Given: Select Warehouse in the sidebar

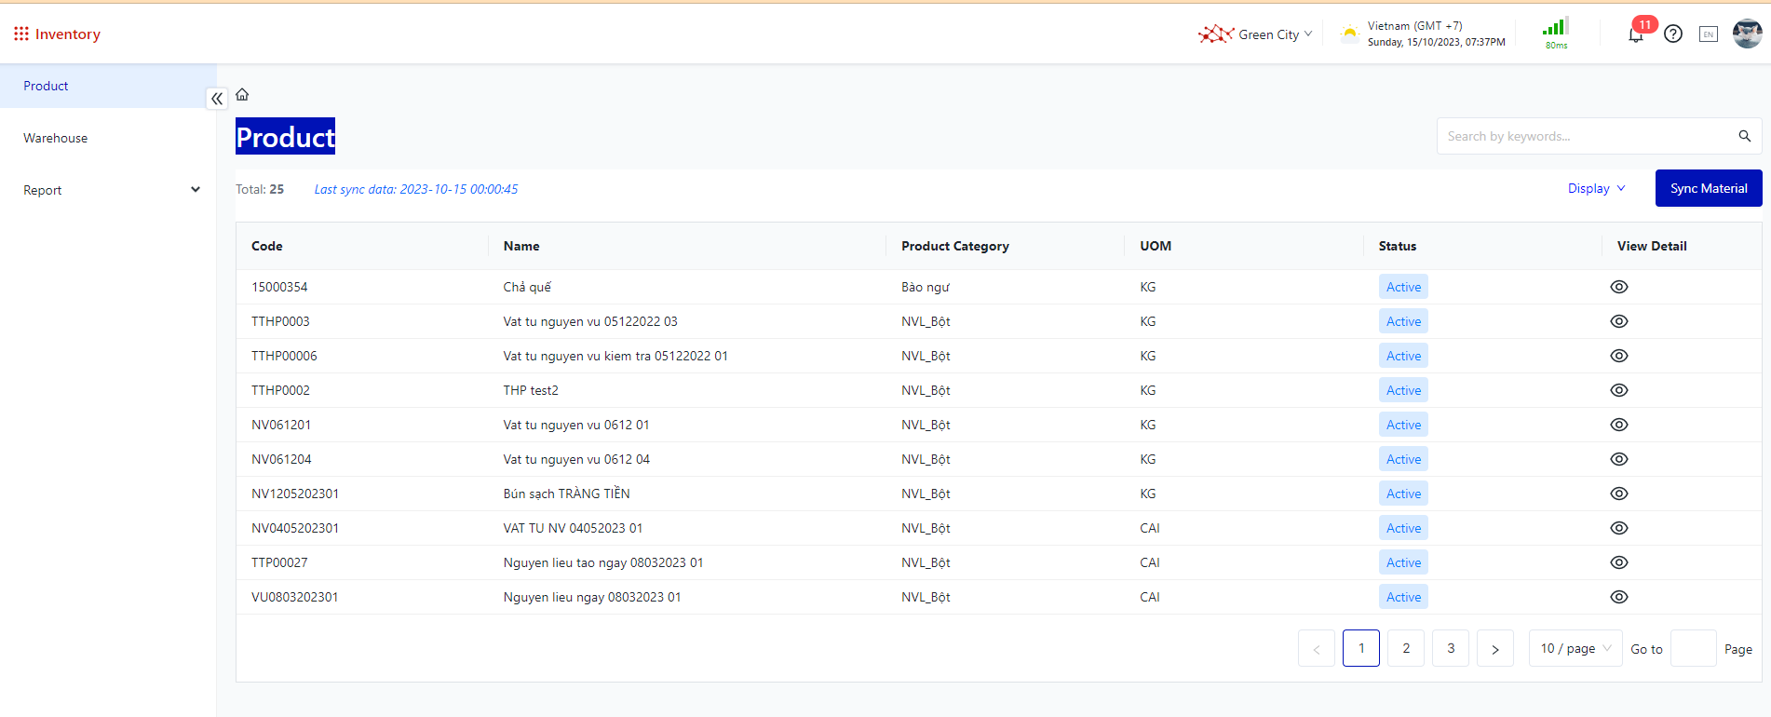Looking at the screenshot, I should 56,138.
